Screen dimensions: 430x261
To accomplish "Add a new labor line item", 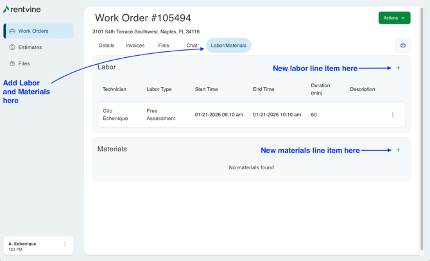I will tap(398, 68).
